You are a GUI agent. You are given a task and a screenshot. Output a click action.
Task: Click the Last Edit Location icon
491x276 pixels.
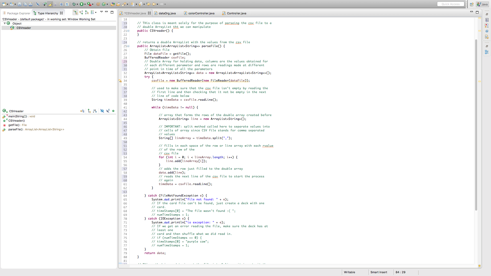pos(148,4)
